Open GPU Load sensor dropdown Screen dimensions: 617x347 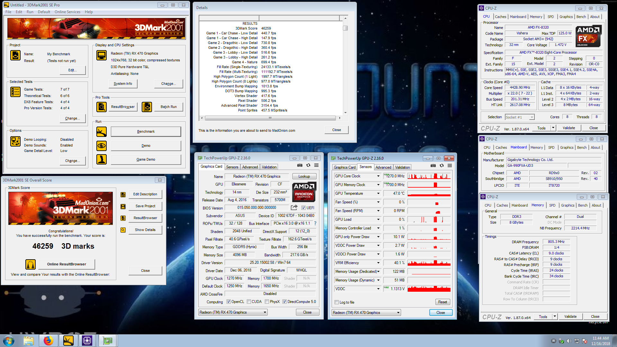coord(378,219)
